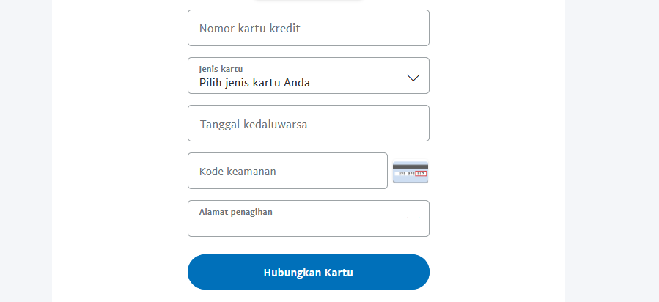659x302 pixels.
Task: Expand the card type selector list
Action: [x=308, y=76]
